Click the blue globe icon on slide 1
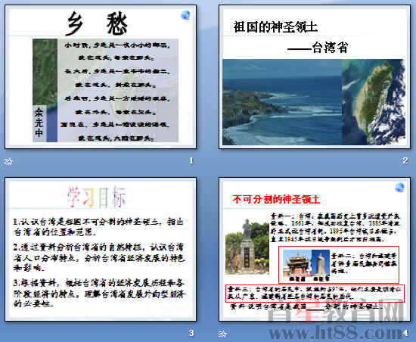Screen dimensions: 416x342 coord(186,15)
